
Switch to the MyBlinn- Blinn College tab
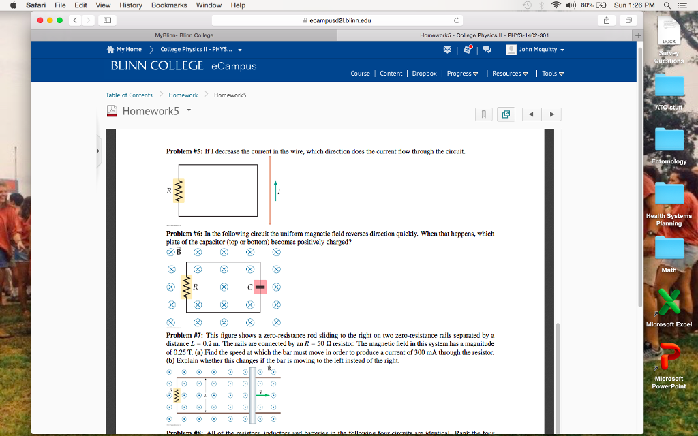[x=184, y=35]
